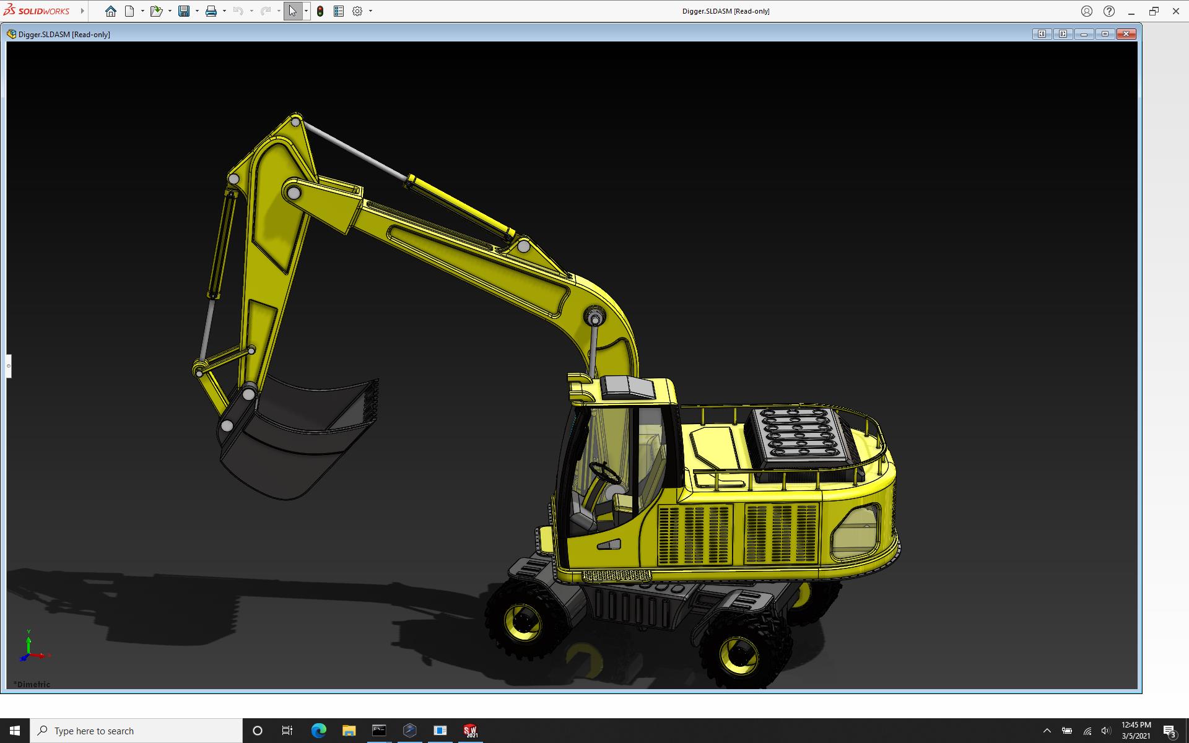Expand the Select tool dropdown arrow
The width and height of the screenshot is (1189, 743).
pos(306,11)
